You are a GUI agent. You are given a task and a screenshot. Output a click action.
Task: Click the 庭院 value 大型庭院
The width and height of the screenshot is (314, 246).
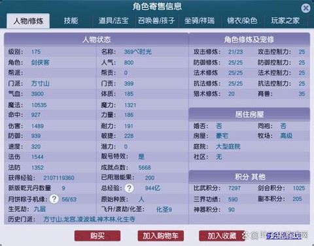click(228, 146)
